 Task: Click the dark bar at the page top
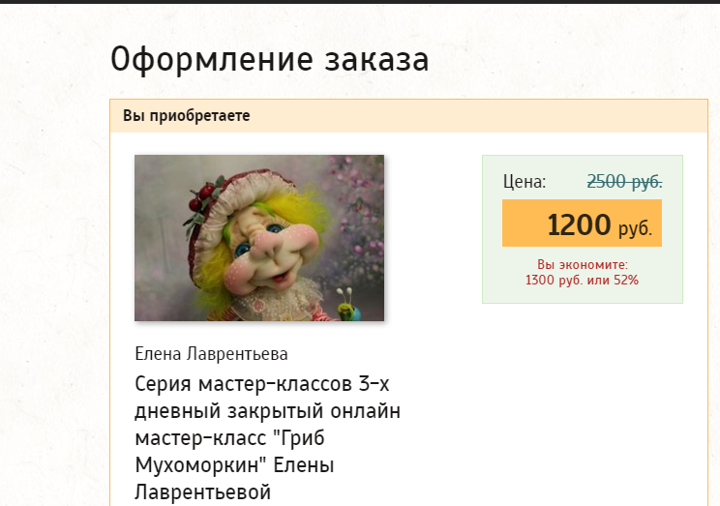pos(360,2)
